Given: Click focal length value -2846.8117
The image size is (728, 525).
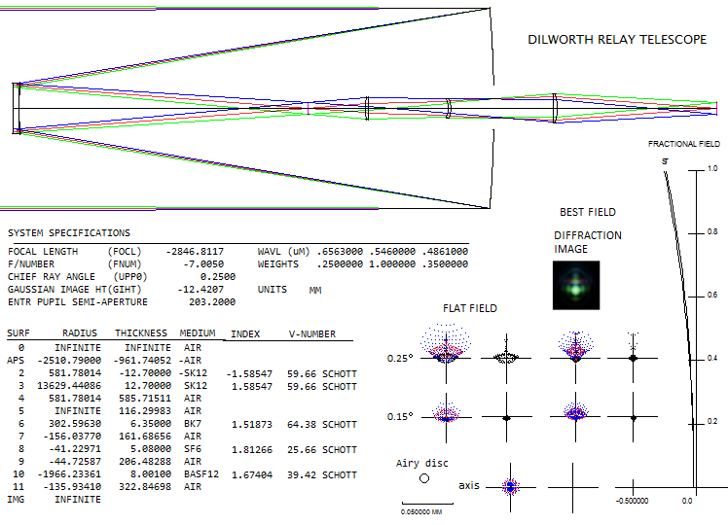Looking at the screenshot, I should (195, 252).
